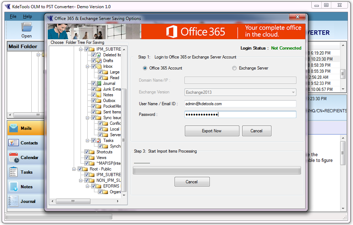Click the Domain Name/IP field
The image size is (353, 225).
[x=240, y=80]
